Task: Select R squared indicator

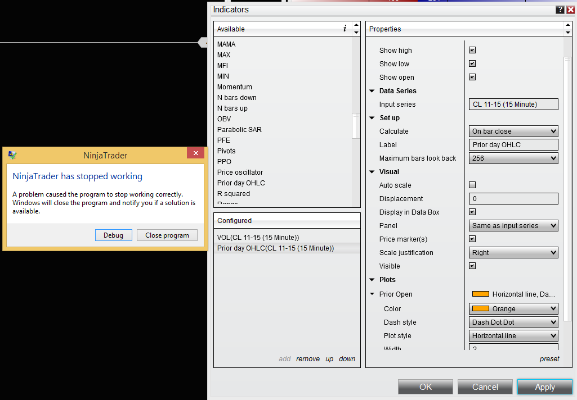Action: [234, 193]
